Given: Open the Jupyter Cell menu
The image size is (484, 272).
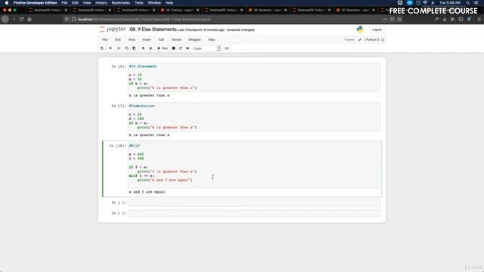Looking at the screenshot, I should coord(161,40).
